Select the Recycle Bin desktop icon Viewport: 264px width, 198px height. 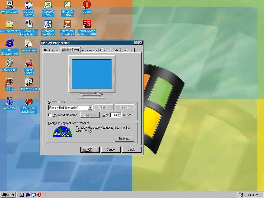[x=9, y=65]
